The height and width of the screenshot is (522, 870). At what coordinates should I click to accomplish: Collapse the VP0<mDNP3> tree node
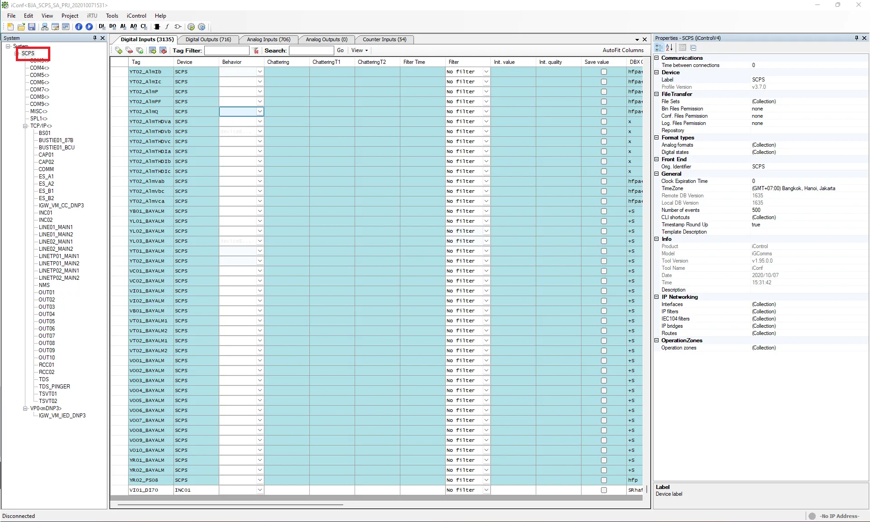click(x=26, y=408)
